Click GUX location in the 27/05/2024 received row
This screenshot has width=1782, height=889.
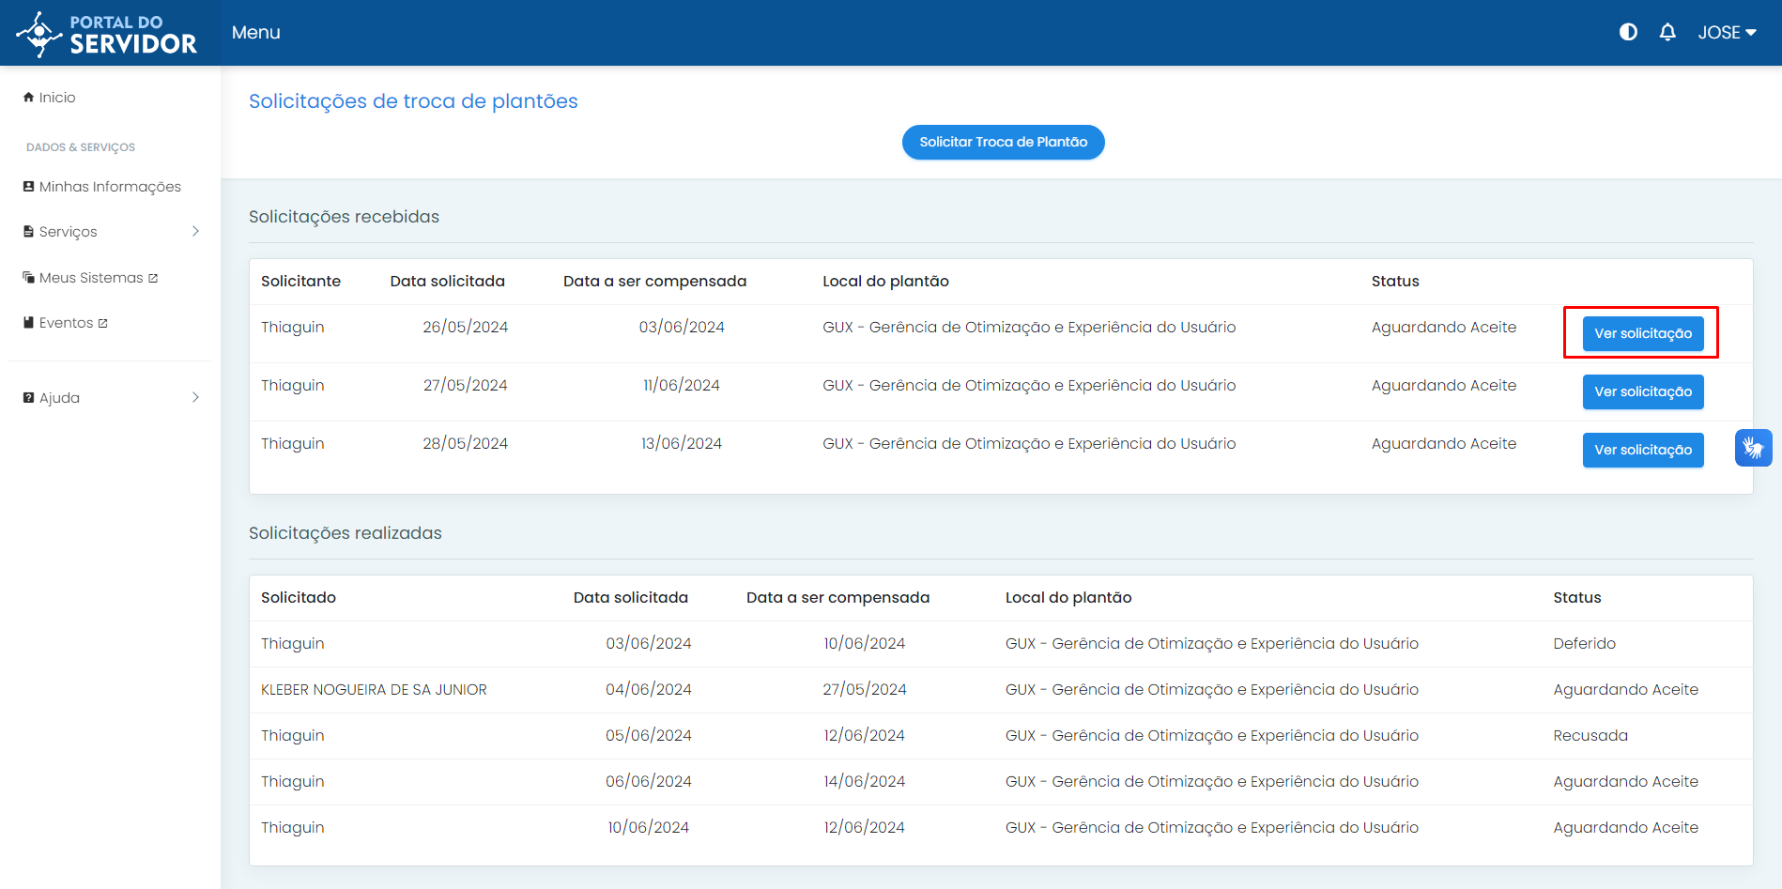pos(1029,385)
